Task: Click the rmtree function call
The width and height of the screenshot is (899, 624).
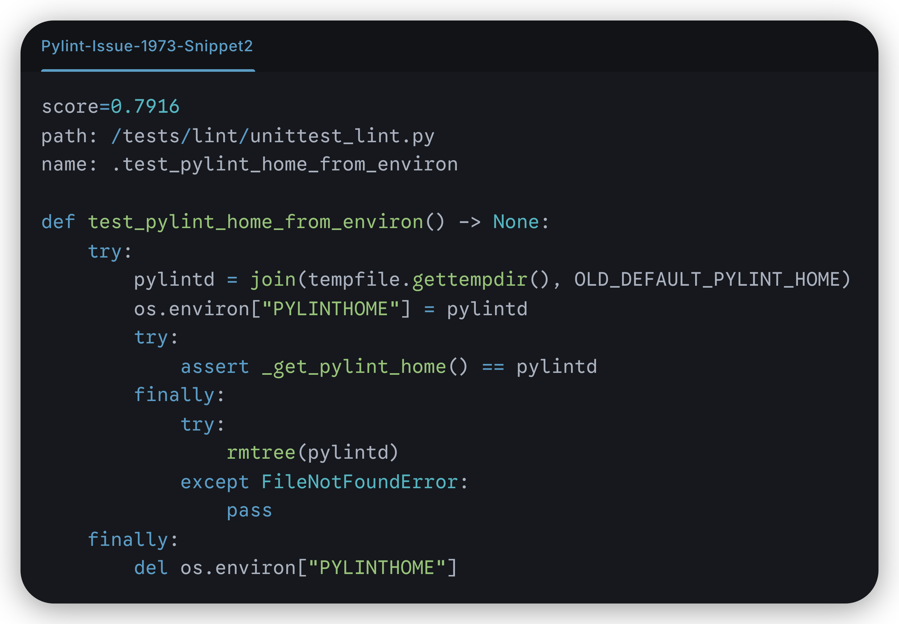Action: click(x=261, y=452)
